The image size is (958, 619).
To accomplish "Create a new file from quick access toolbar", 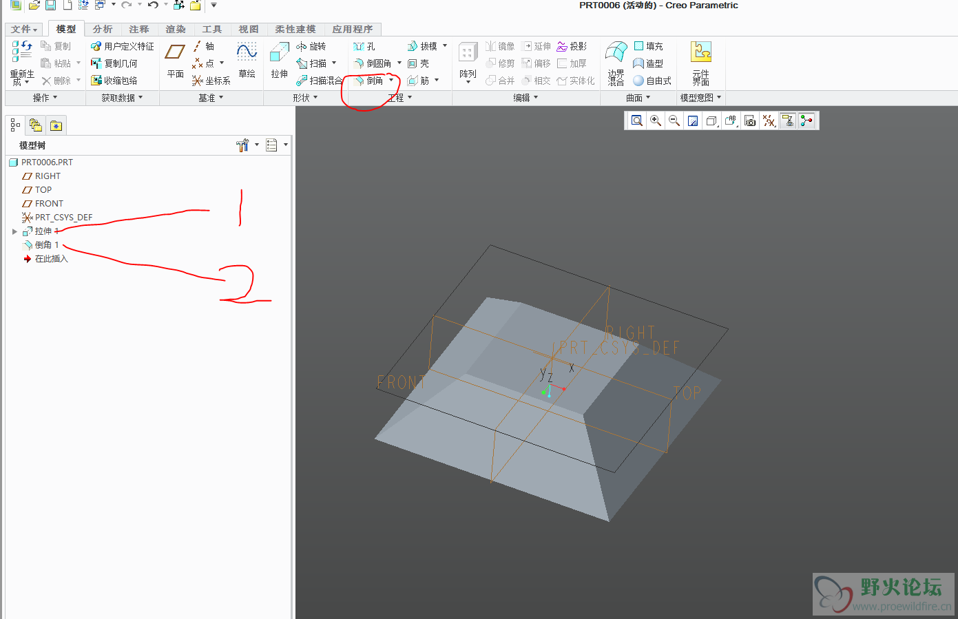I will (x=67, y=5).
